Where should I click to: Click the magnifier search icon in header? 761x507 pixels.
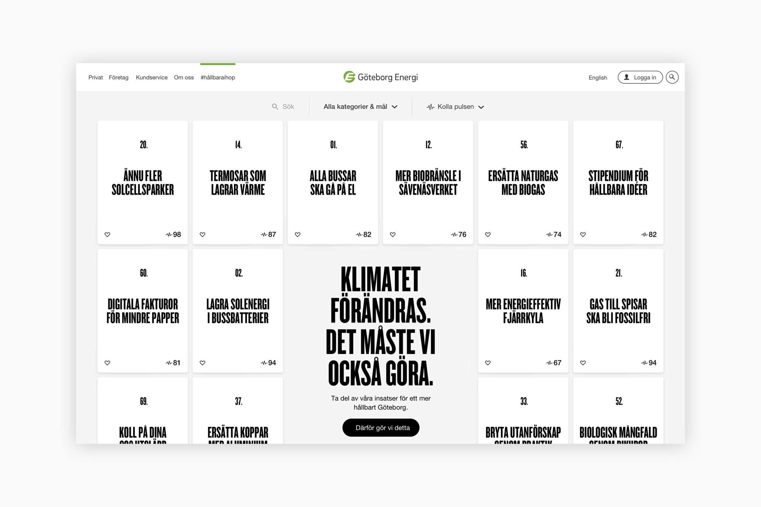pos(672,77)
